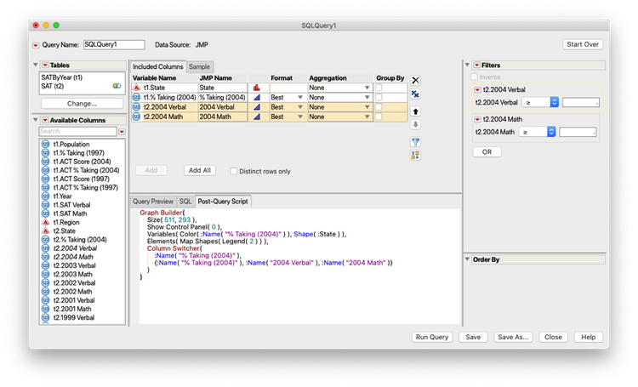Click the t2.1999 Verbal column icon
Screen dimensions: 638x387
tap(46, 318)
